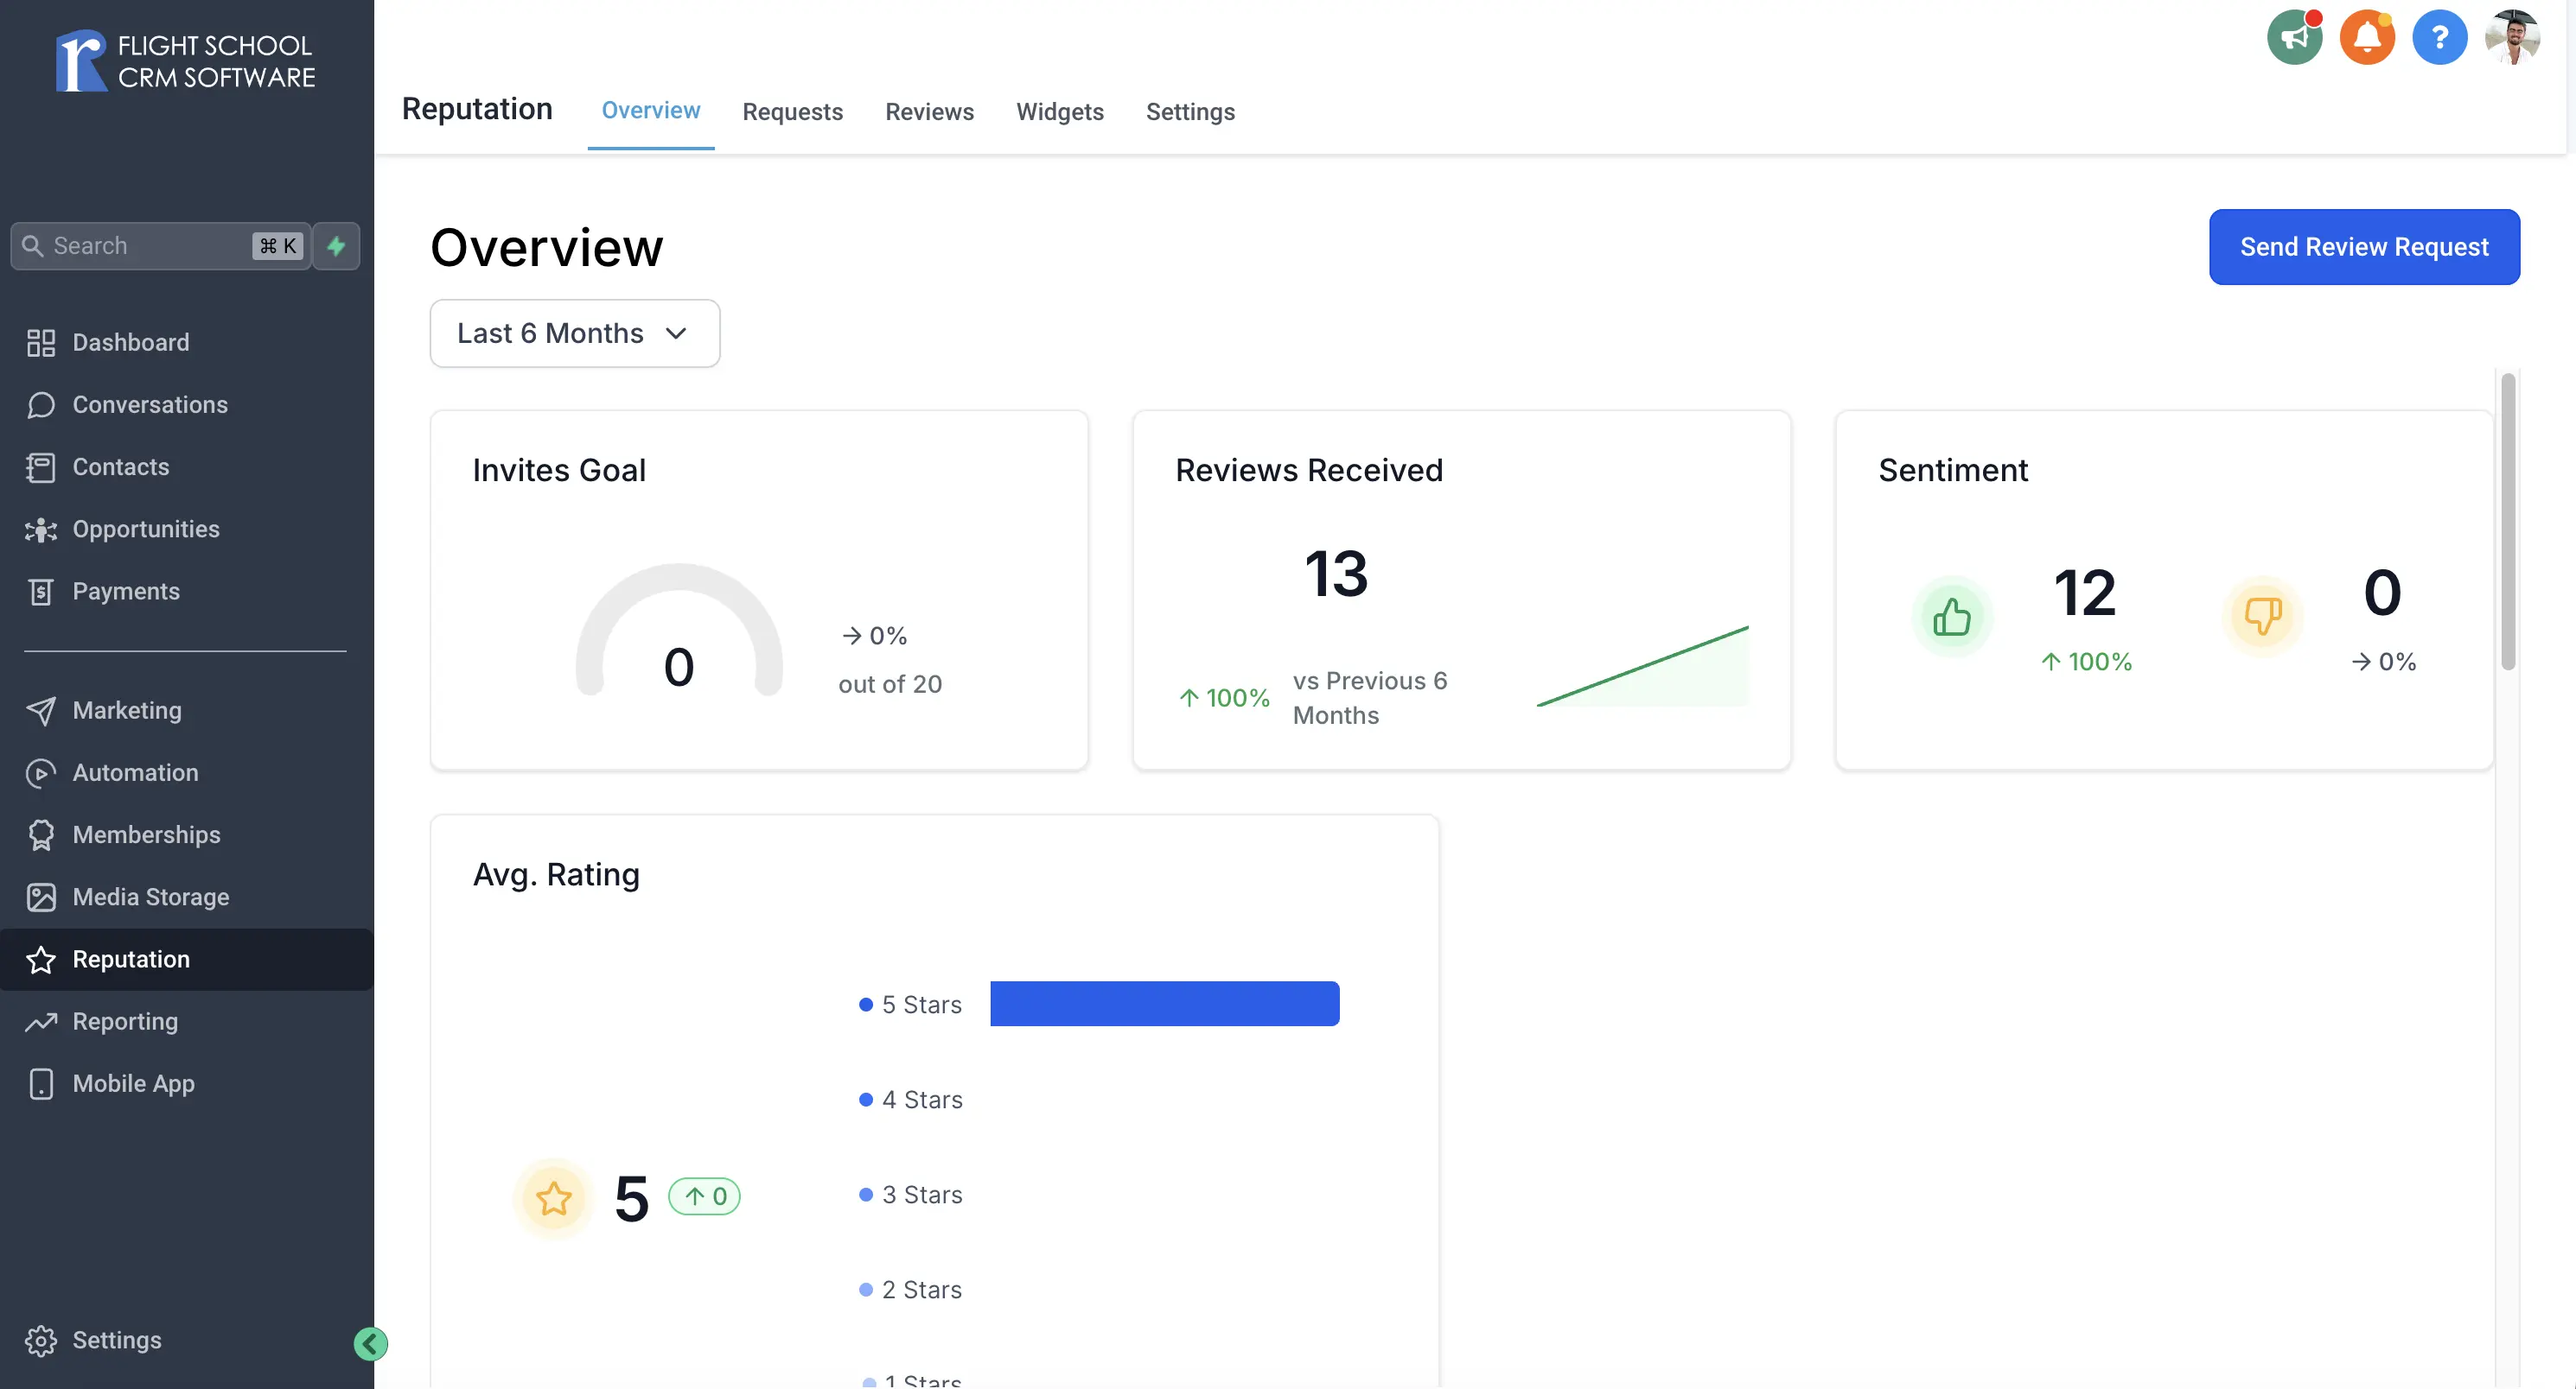Expand the Last 6 Months dropdown
Screen dimensions: 2576x1389
click(x=575, y=333)
